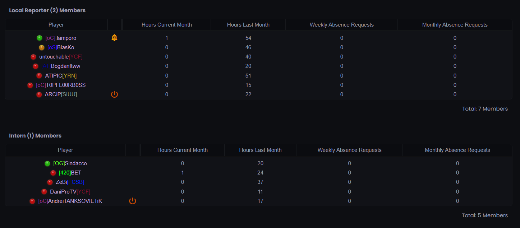Click the green status dot beside [OG]Sindacco
The height and width of the screenshot is (228, 520).
click(x=47, y=163)
